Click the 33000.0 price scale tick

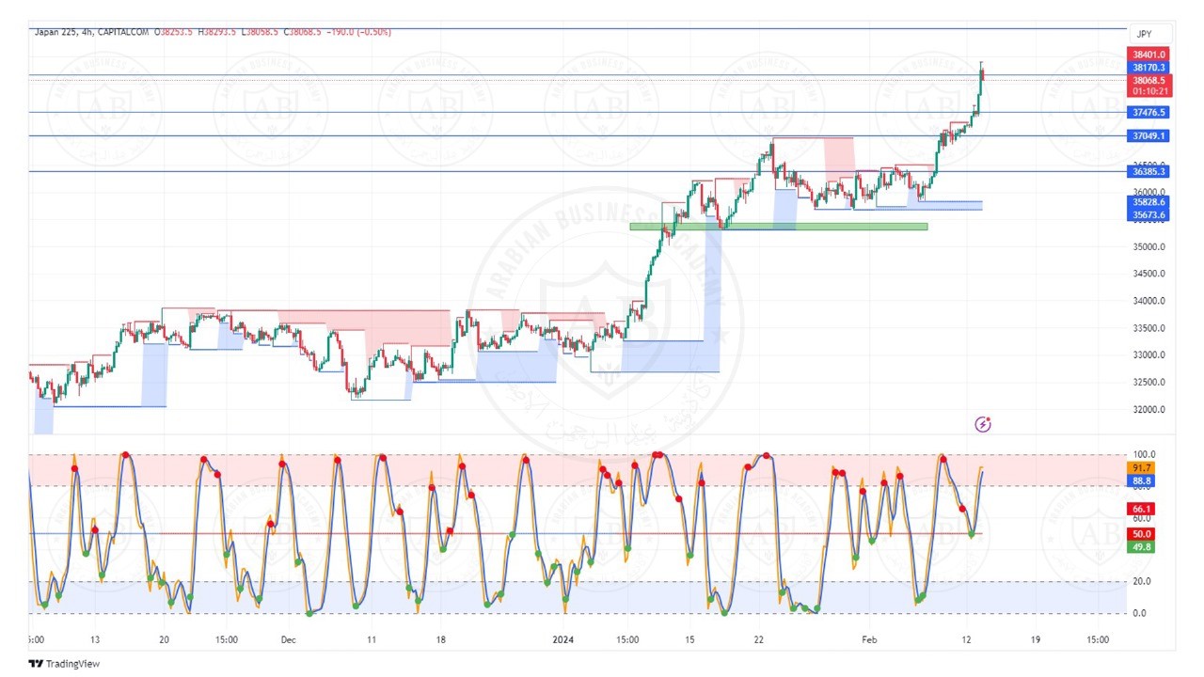point(1149,355)
